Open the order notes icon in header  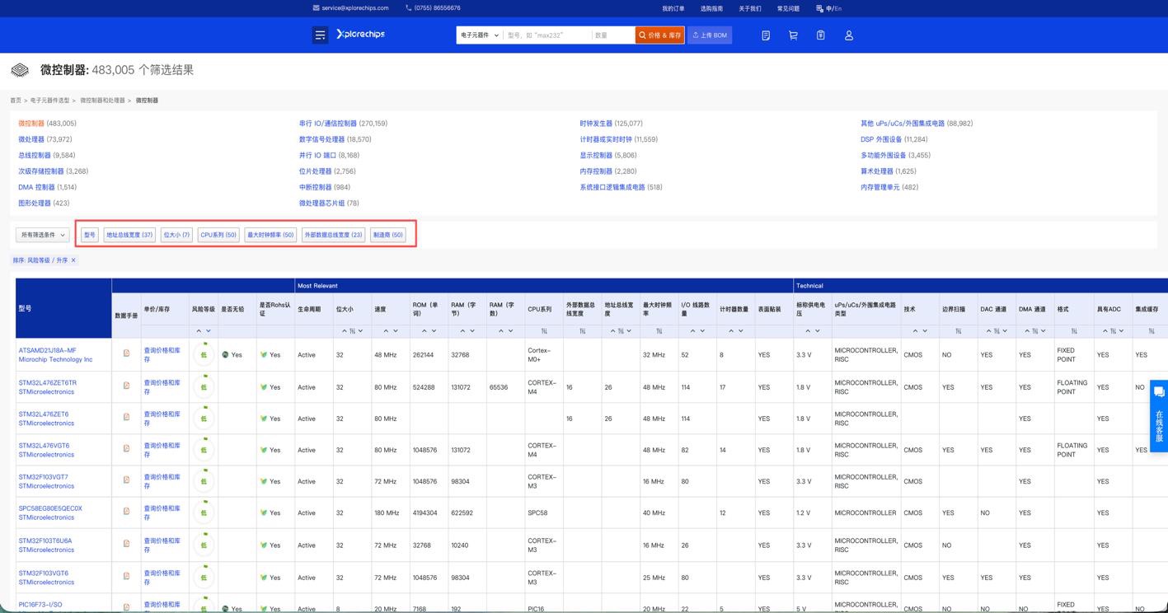click(766, 35)
